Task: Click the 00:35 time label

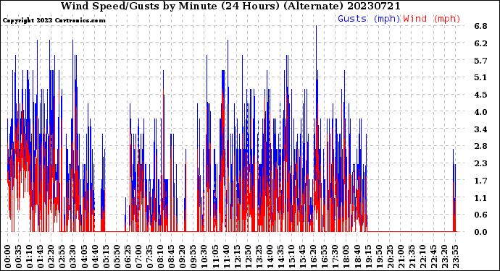Action: click(19, 257)
